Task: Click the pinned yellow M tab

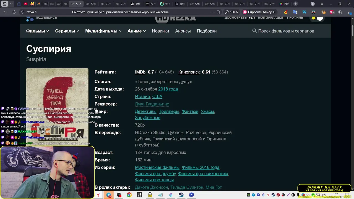Action: pos(32,4)
